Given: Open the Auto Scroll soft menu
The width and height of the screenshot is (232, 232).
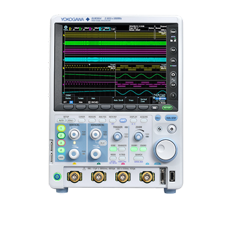Looking at the screenshot, I should (x=118, y=100).
